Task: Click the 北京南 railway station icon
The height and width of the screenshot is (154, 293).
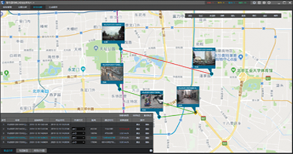Action: point(47,91)
